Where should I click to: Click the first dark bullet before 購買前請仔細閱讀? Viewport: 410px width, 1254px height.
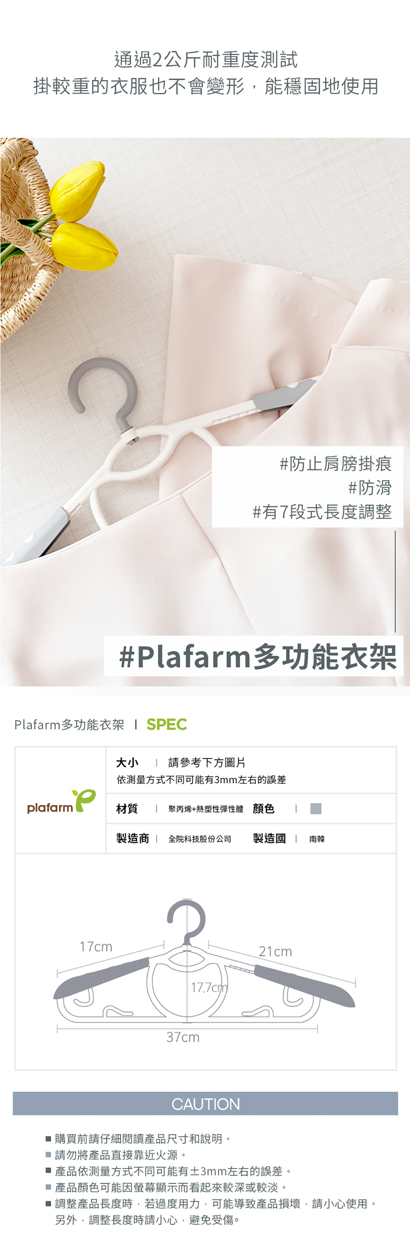[x=48, y=1139]
